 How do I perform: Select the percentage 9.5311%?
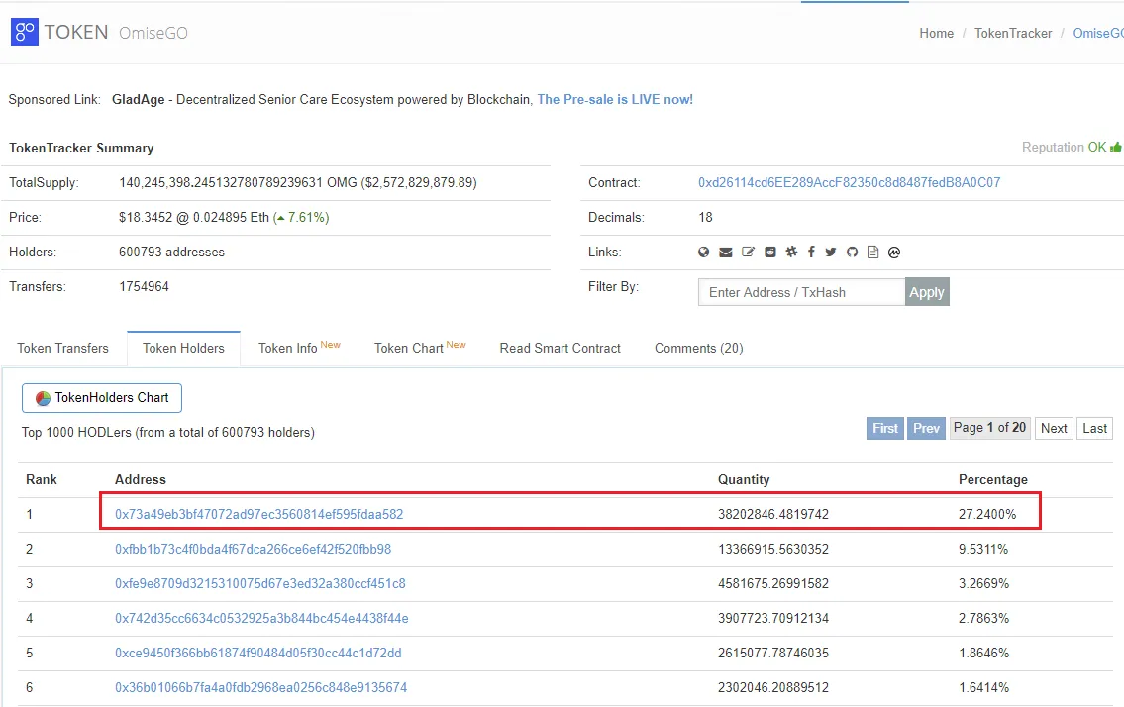pos(983,549)
